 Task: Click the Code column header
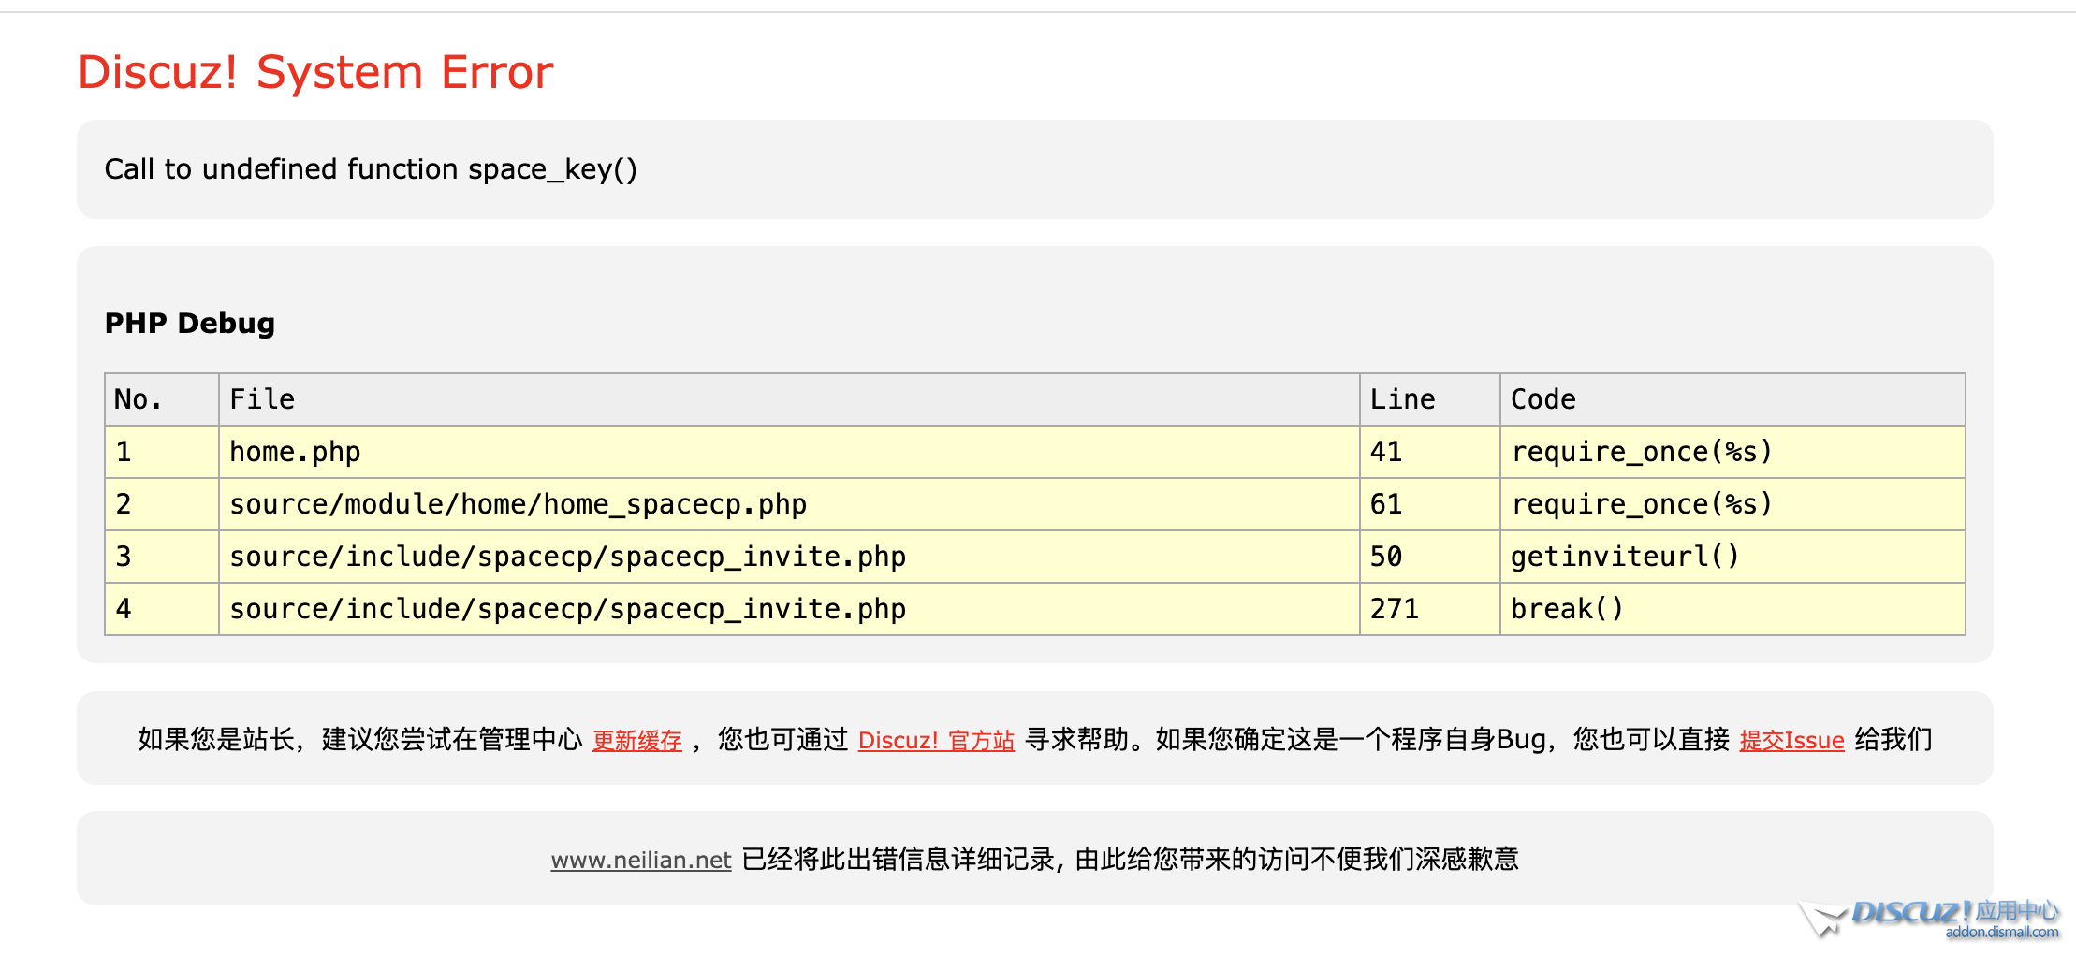1542,399
